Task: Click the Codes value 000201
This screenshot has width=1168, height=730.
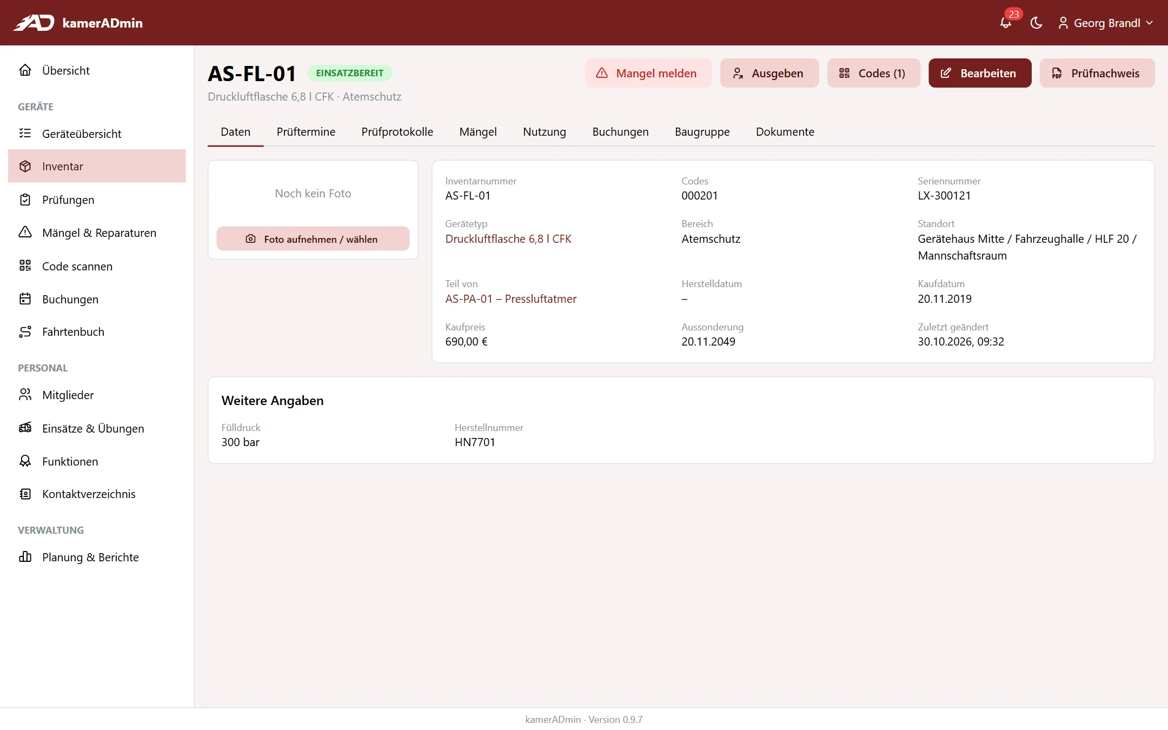Action: 699,196
